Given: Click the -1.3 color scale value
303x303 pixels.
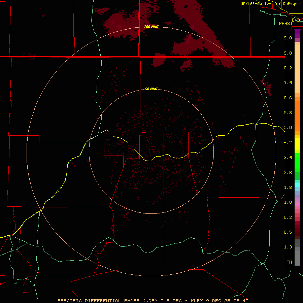Looking at the screenshot, I should tap(287, 247).
